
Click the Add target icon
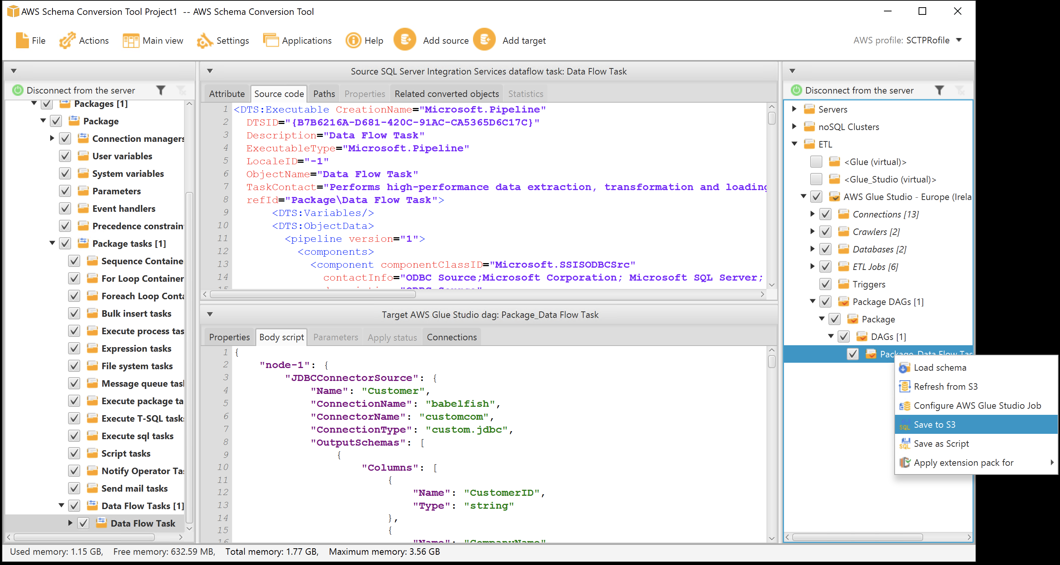484,40
